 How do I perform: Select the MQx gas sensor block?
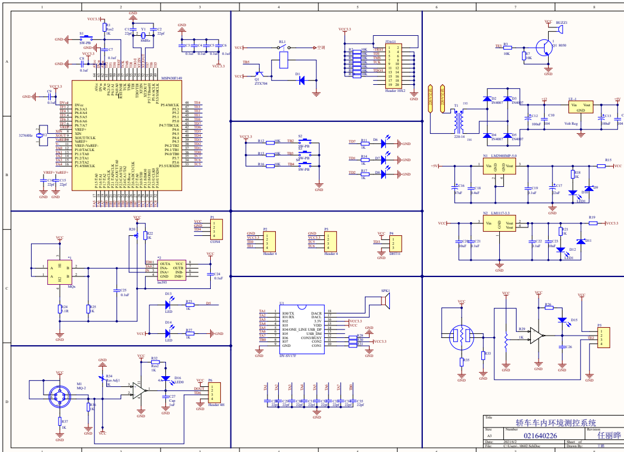[59, 272]
